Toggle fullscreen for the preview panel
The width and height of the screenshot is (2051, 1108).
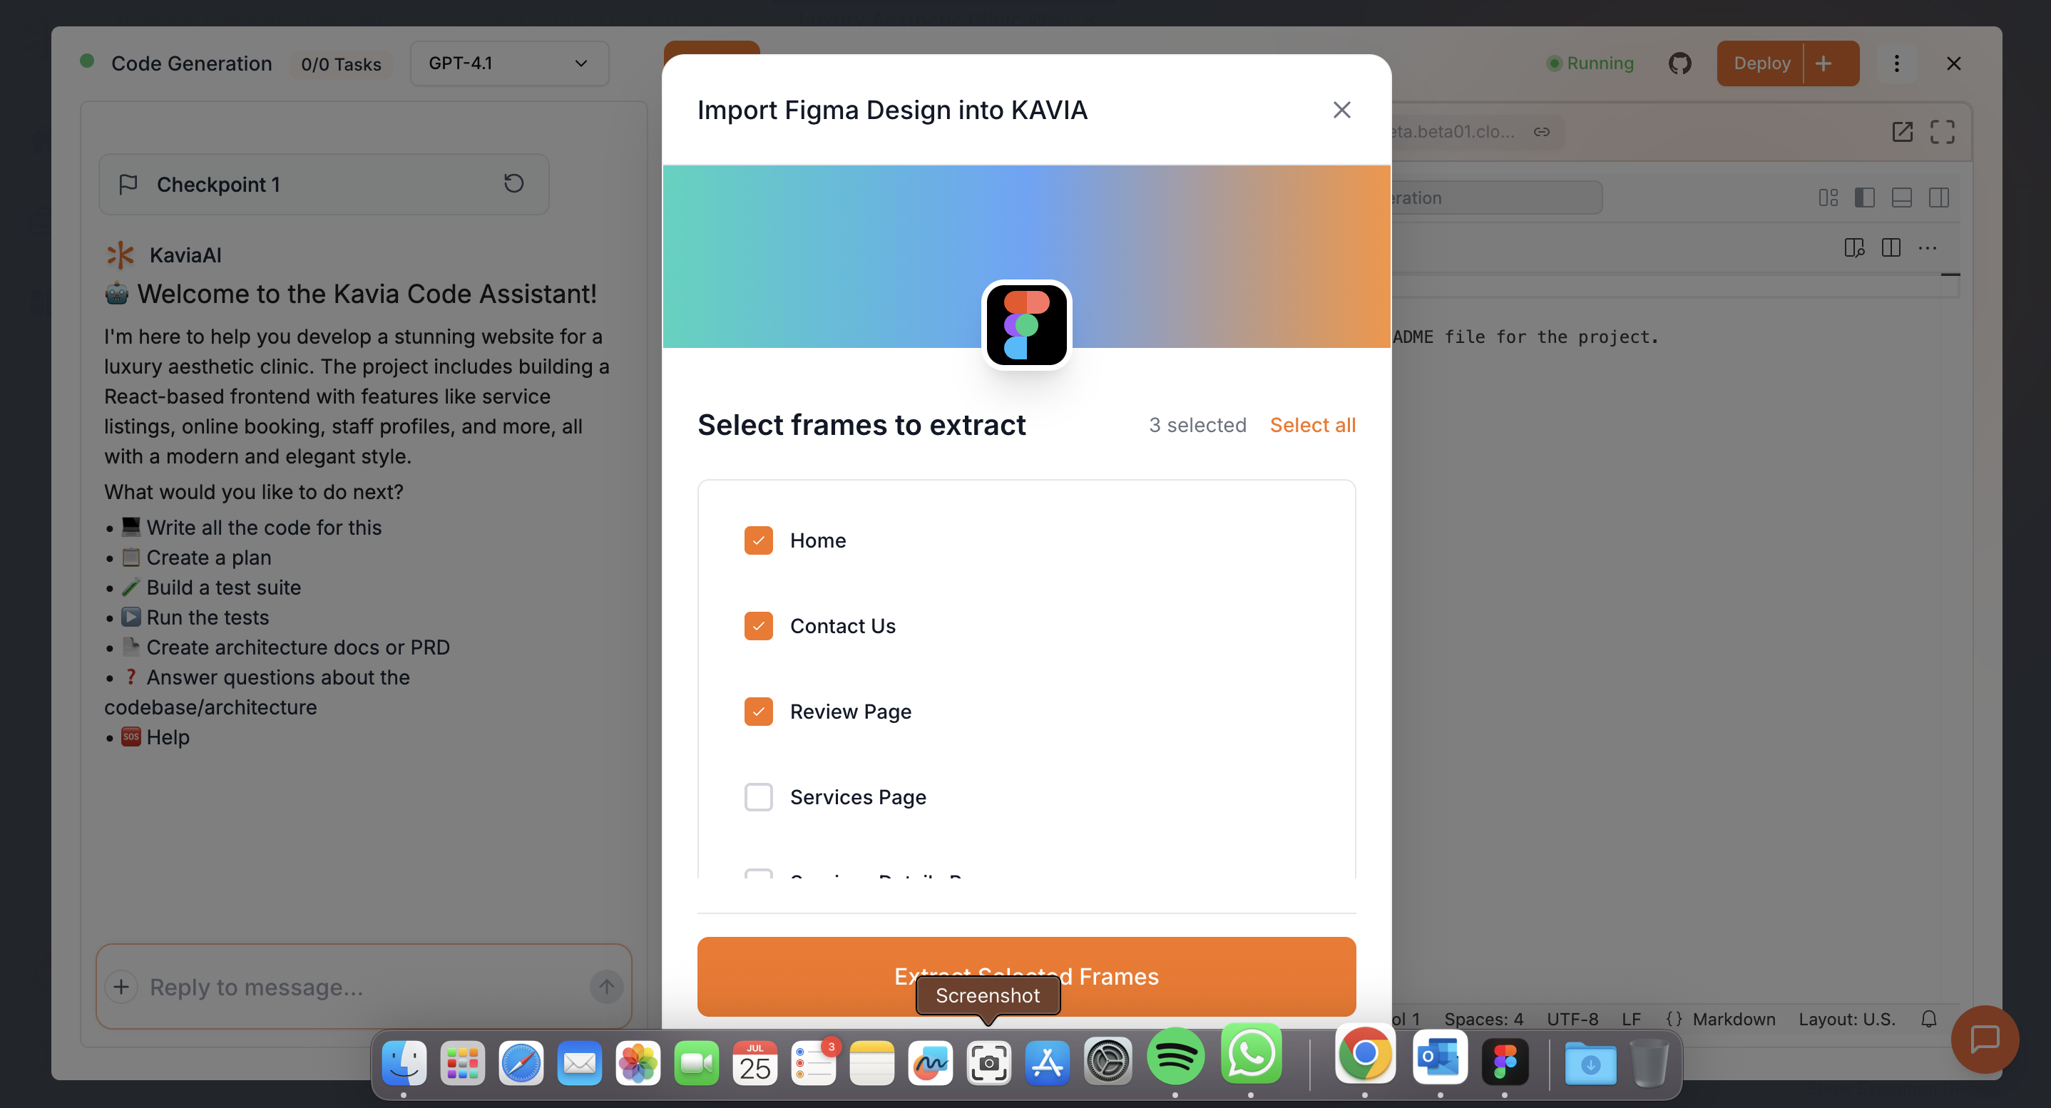[1942, 131]
